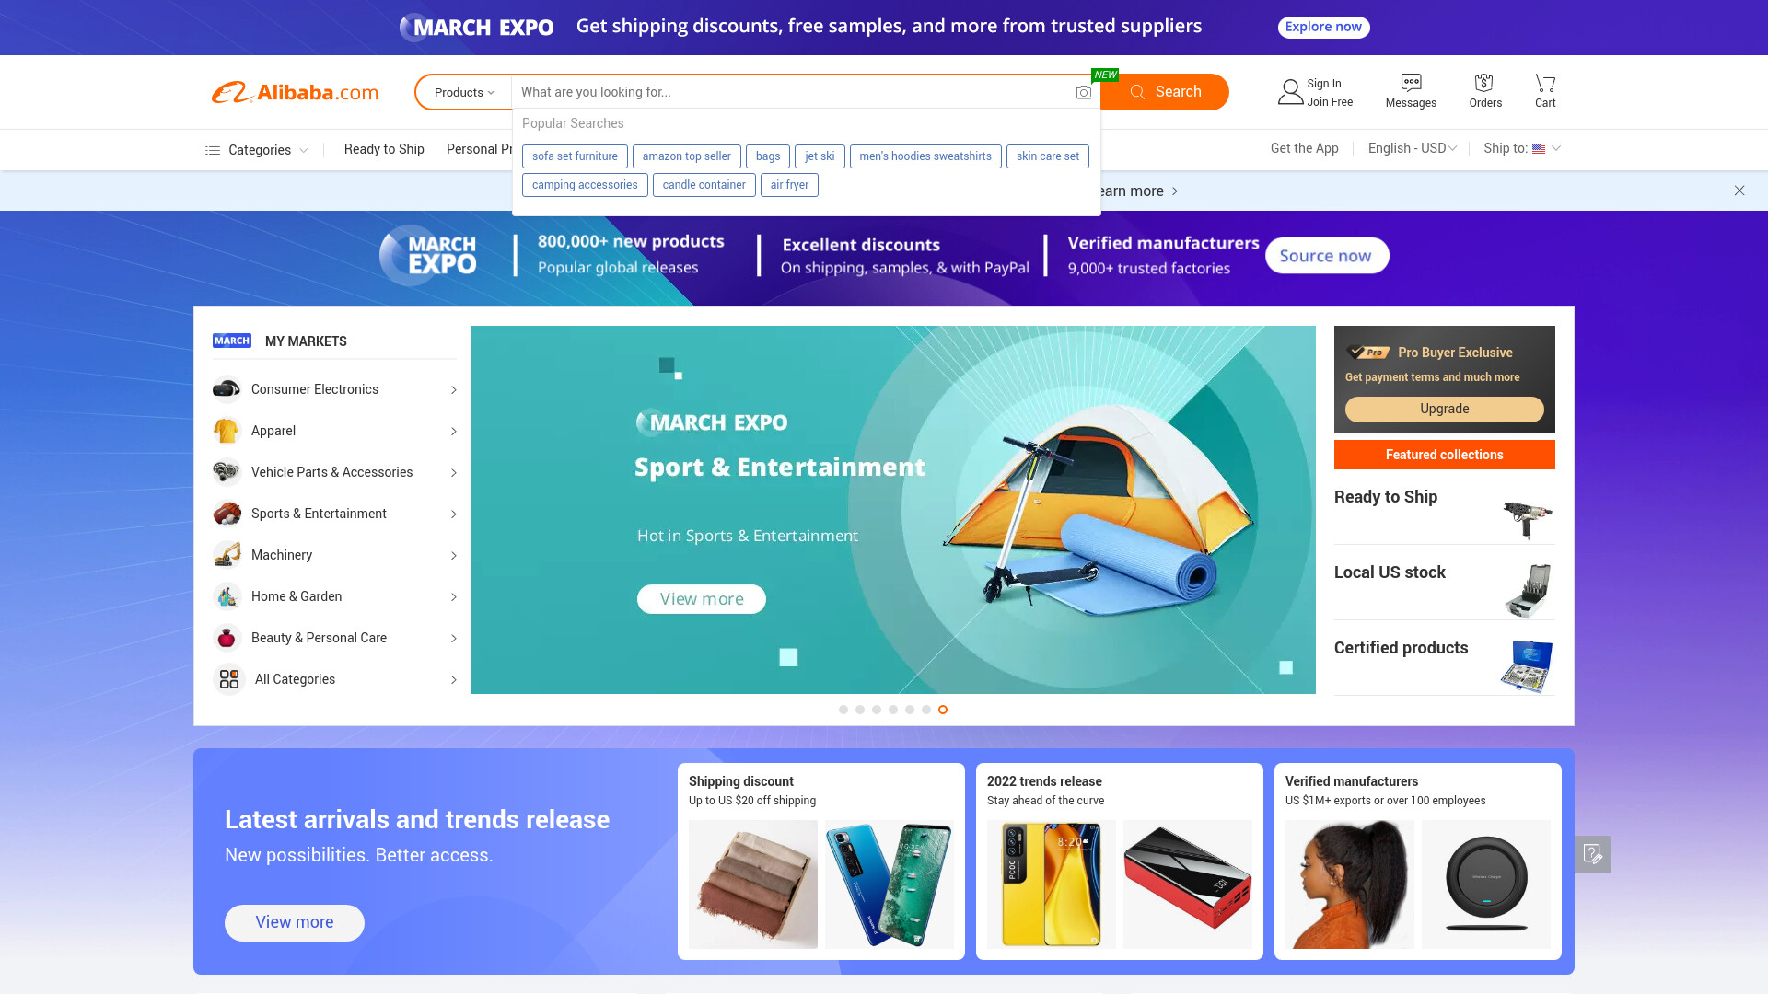1768x994 pixels.
Task: Open the All Categories grid icon
Action: pos(229,679)
